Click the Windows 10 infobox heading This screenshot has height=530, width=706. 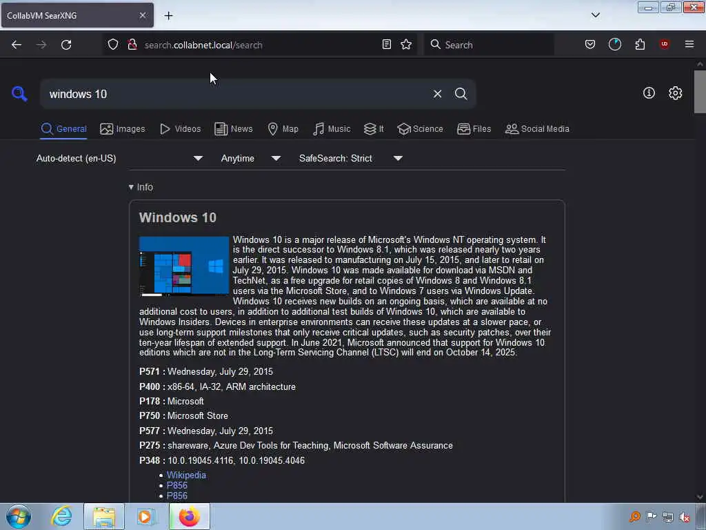(178, 217)
